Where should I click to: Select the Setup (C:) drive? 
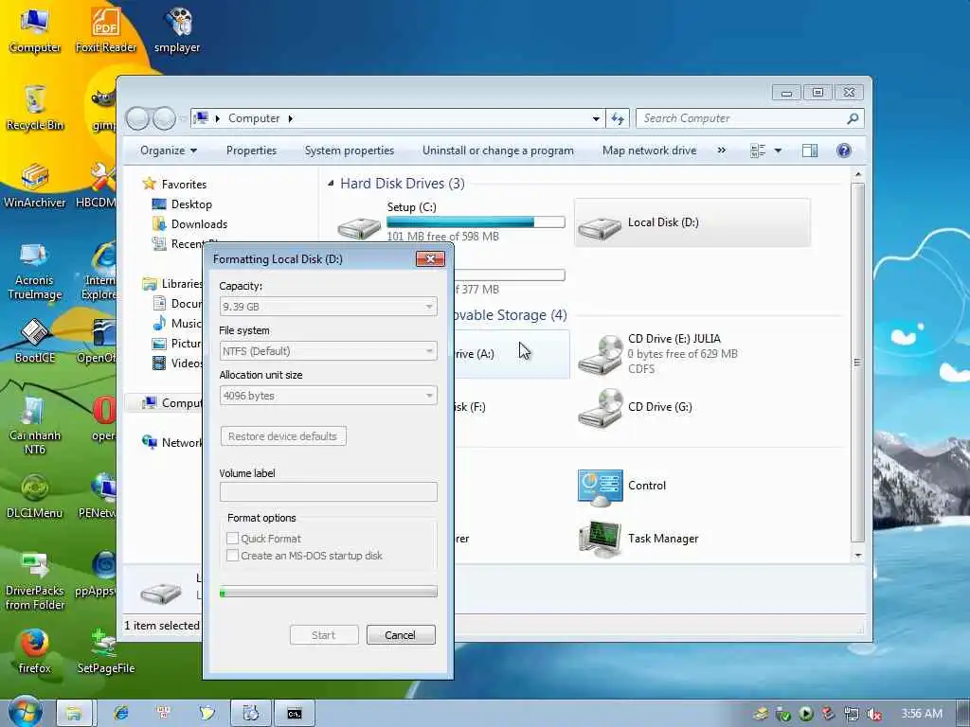pos(450,222)
